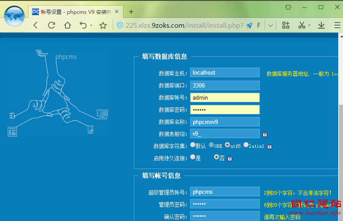Open the apps grid icon in toolbar
Viewport: 343px width, 221px height.
(286, 25)
